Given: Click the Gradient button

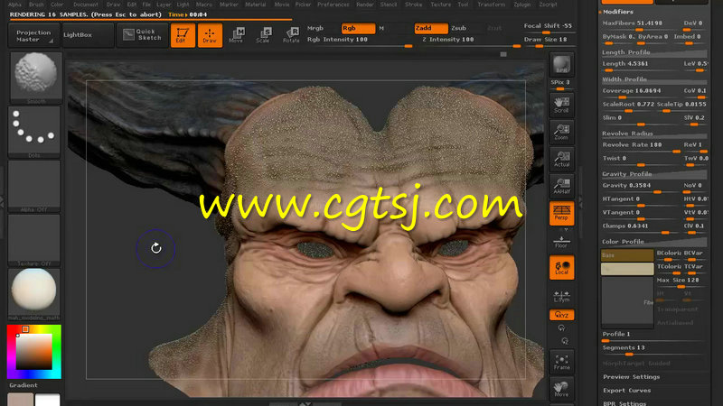Looking at the screenshot, I should click(23, 385).
